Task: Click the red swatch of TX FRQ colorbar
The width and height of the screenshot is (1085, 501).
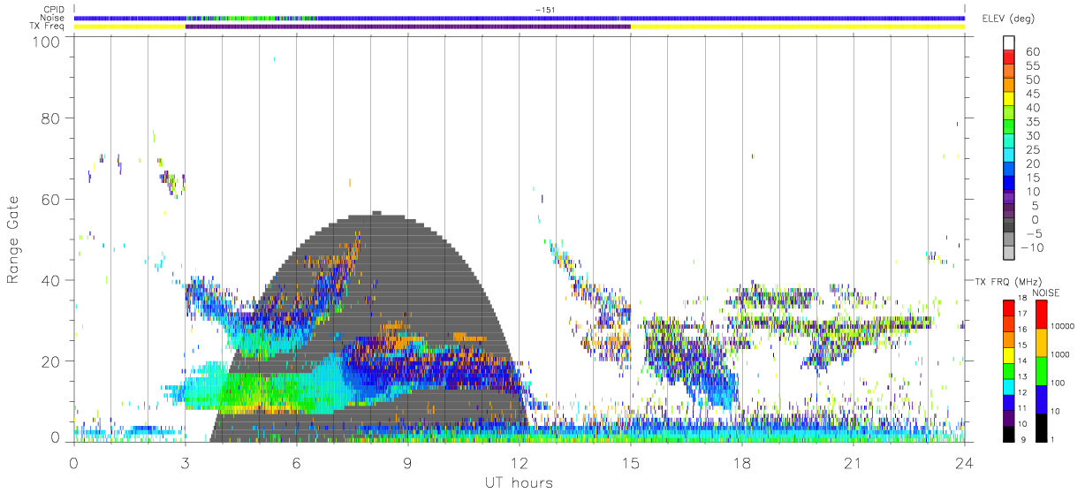Action: coord(1007,308)
